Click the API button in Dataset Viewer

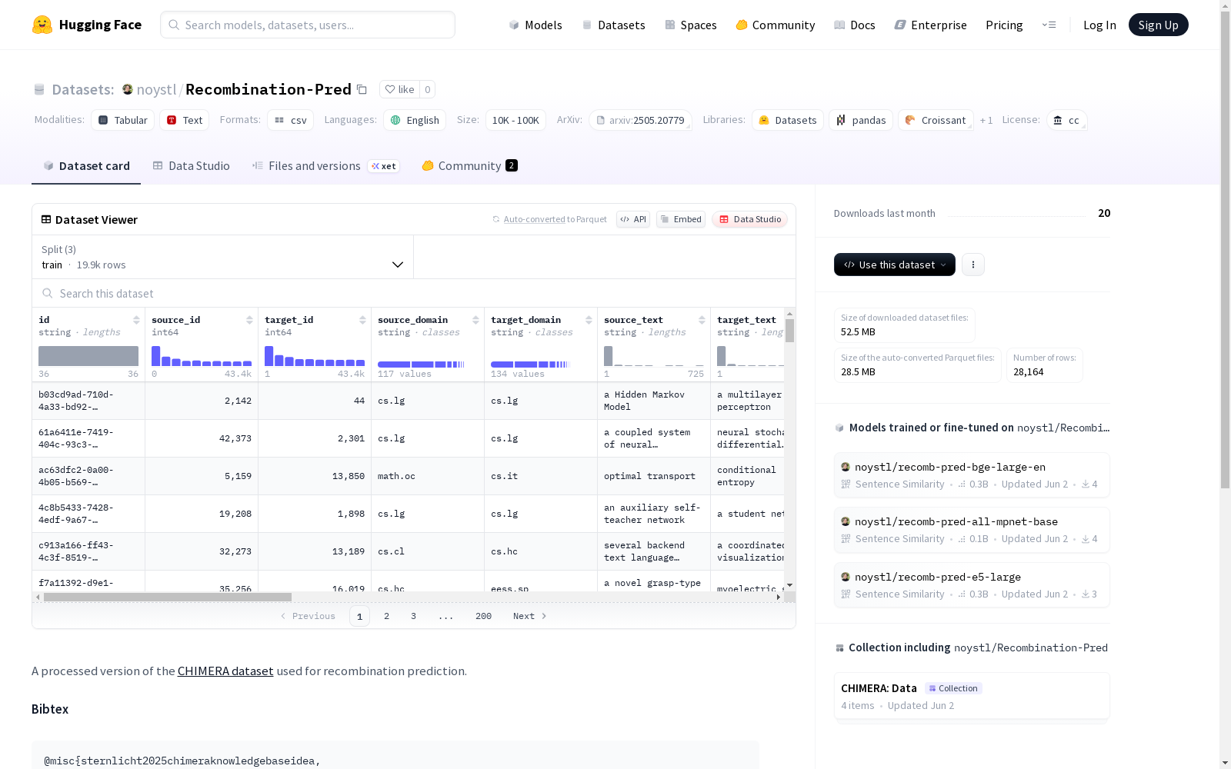coord(633,219)
